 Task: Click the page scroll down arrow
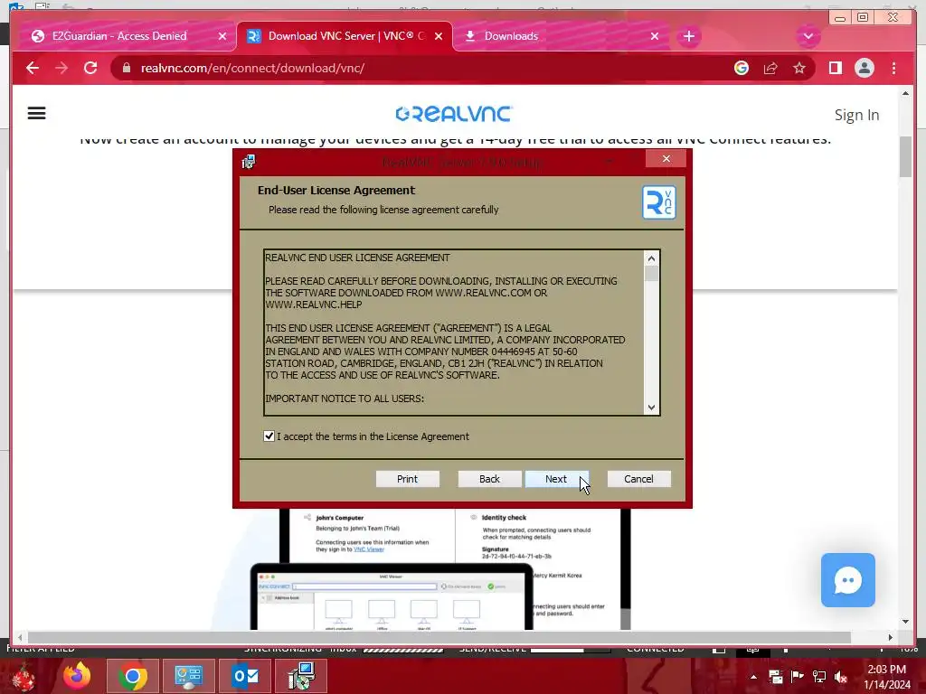905,622
